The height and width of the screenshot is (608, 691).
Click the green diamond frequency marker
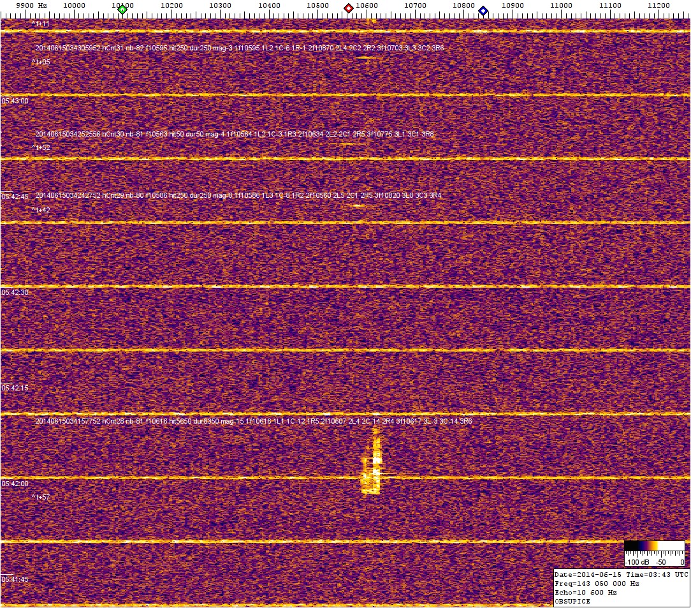122,10
